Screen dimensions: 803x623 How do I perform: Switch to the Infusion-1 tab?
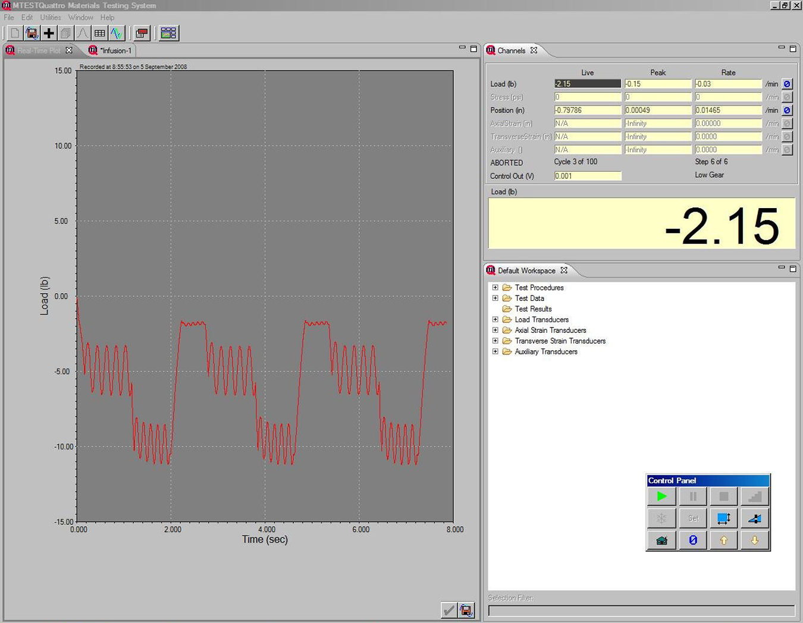click(115, 51)
